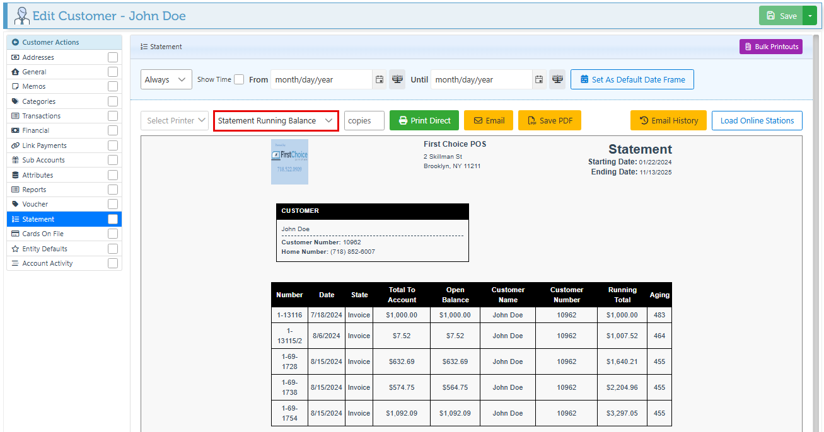Click the Customer Actions back arrow icon
The width and height of the screenshot is (824, 432).
[x=16, y=42]
